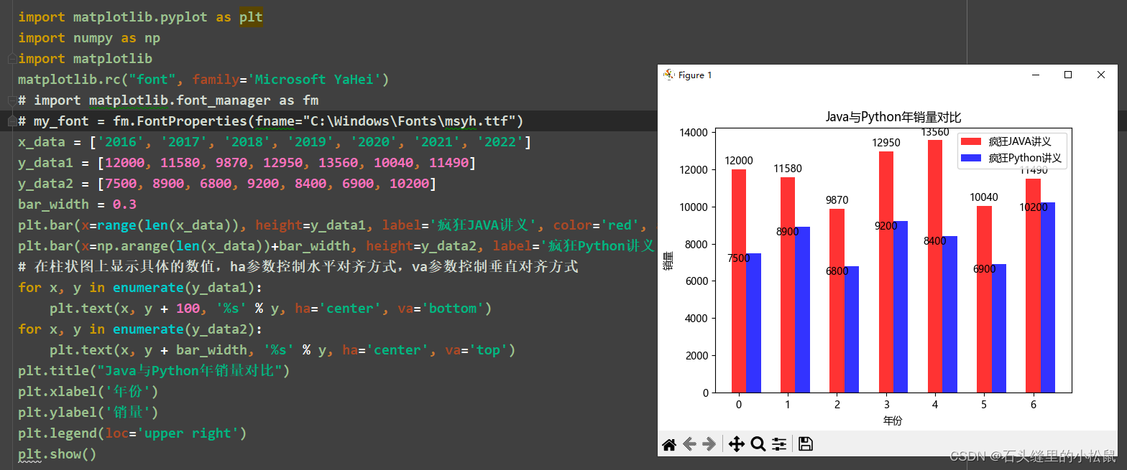
Task: Open Configure subplots sliders icon
Action: [x=779, y=445]
